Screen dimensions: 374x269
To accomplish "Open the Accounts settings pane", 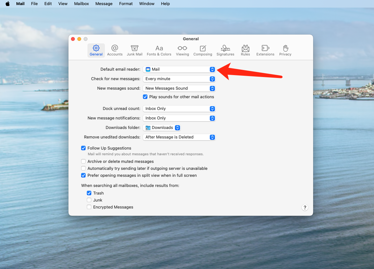I will (x=115, y=50).
